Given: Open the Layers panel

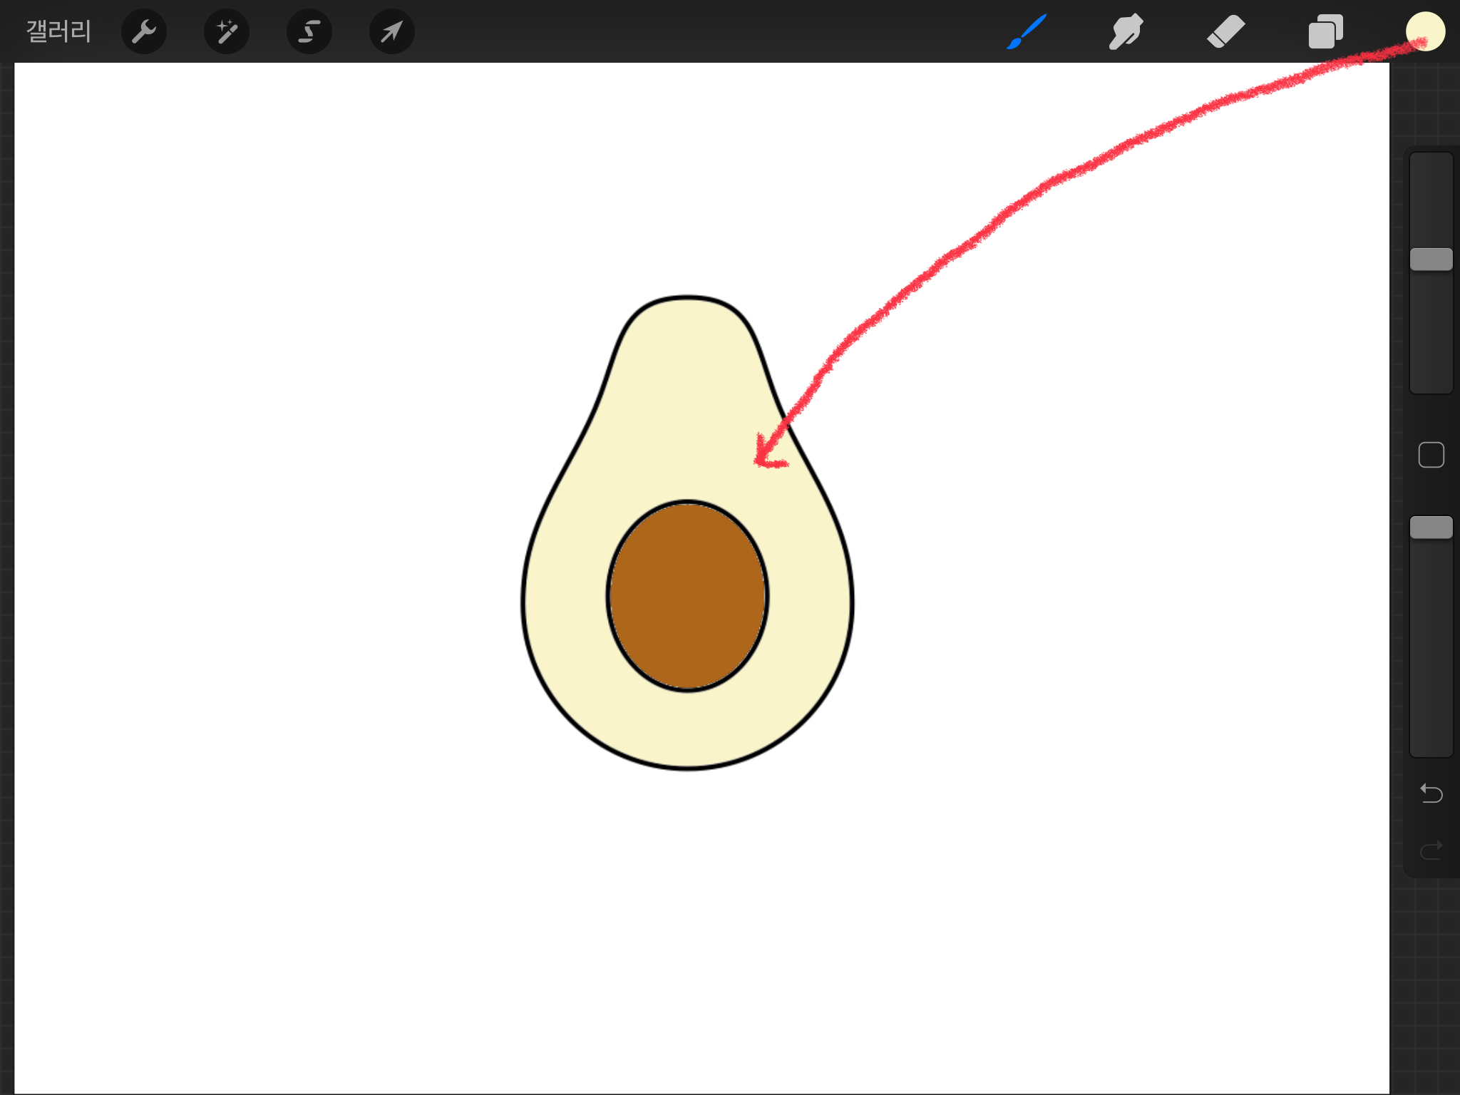Looking at the screenshot, I should (x=1325, y=31).
